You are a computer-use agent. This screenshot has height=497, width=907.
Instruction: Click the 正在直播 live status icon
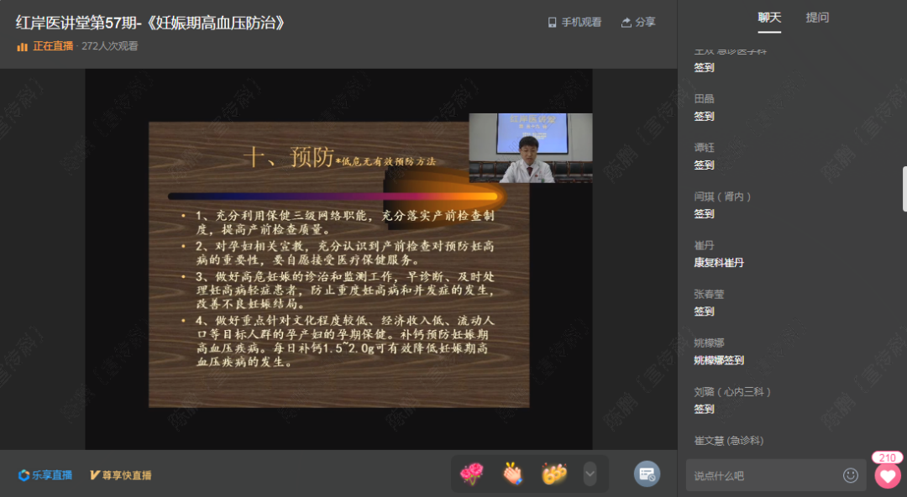pyautogui.click(x=23, y=47)
